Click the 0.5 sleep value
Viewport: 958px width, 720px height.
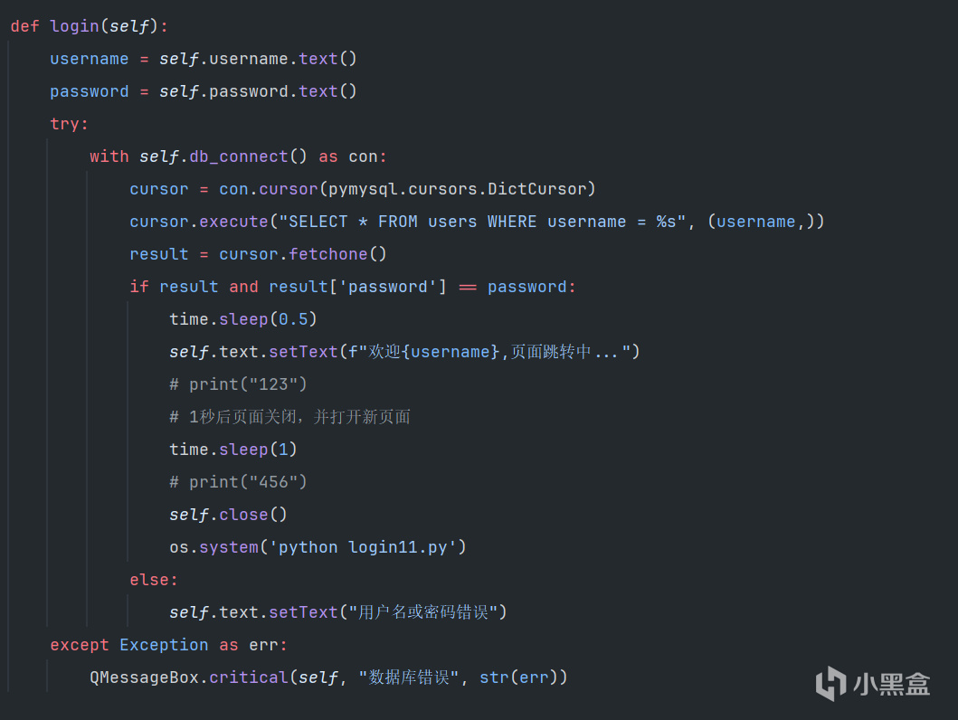pos(293,319)
